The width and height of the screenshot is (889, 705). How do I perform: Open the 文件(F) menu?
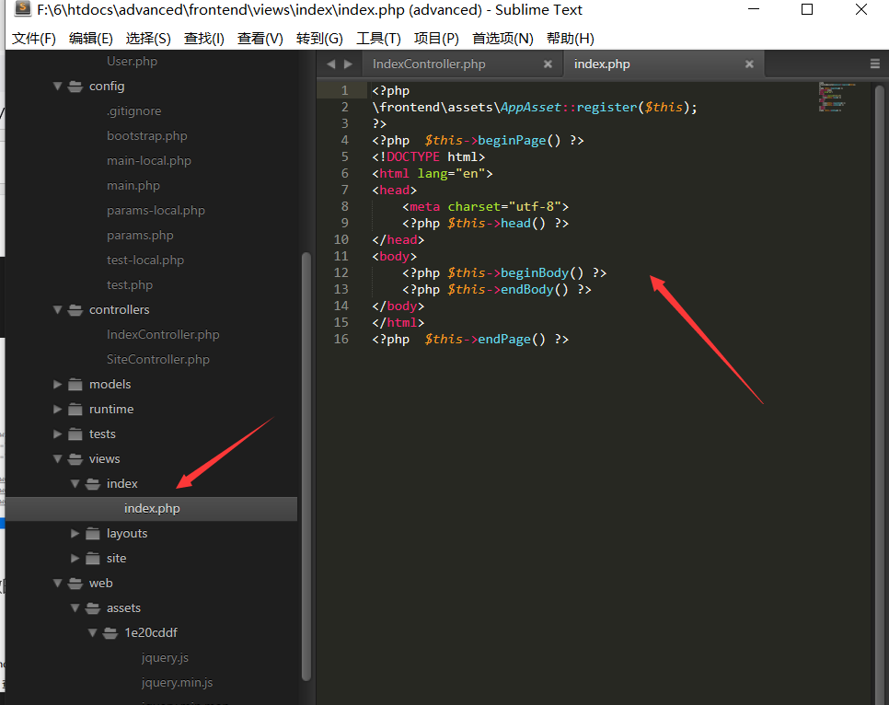click(33, 38)
